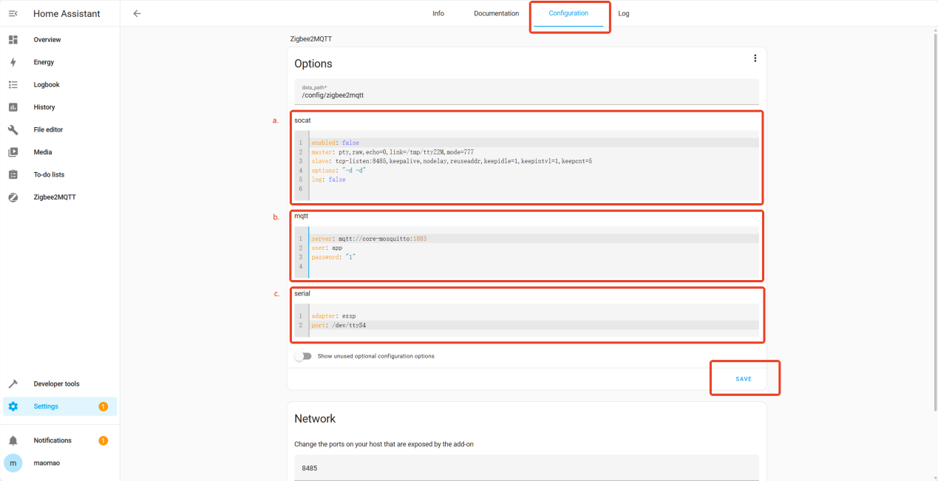Save the Options configuration
The width and height of the screenshot is (938, 481).
tap(744, 379)
